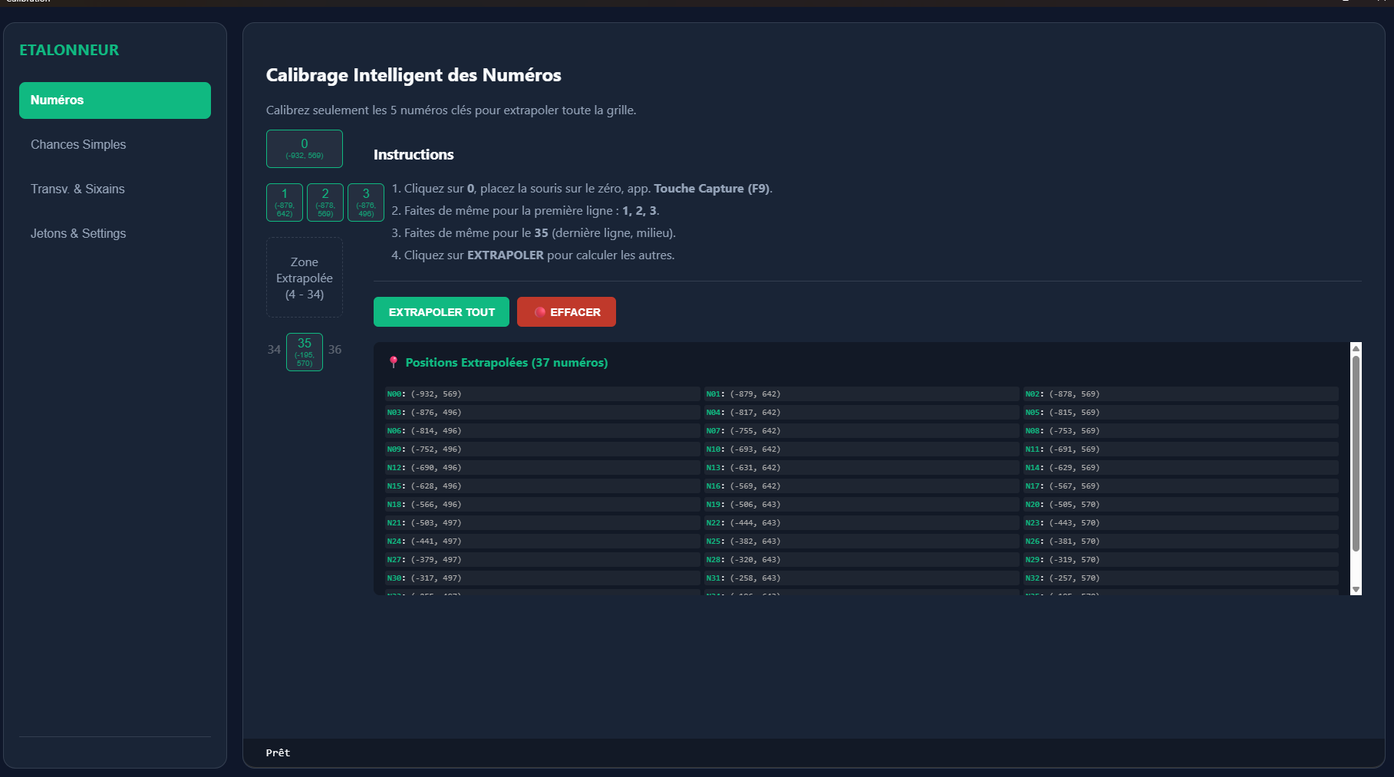The height and width of the screenshot is (777, 1394).
Task: Click the Zone Extrapolée (4 - 34) box
Action: 304,277
